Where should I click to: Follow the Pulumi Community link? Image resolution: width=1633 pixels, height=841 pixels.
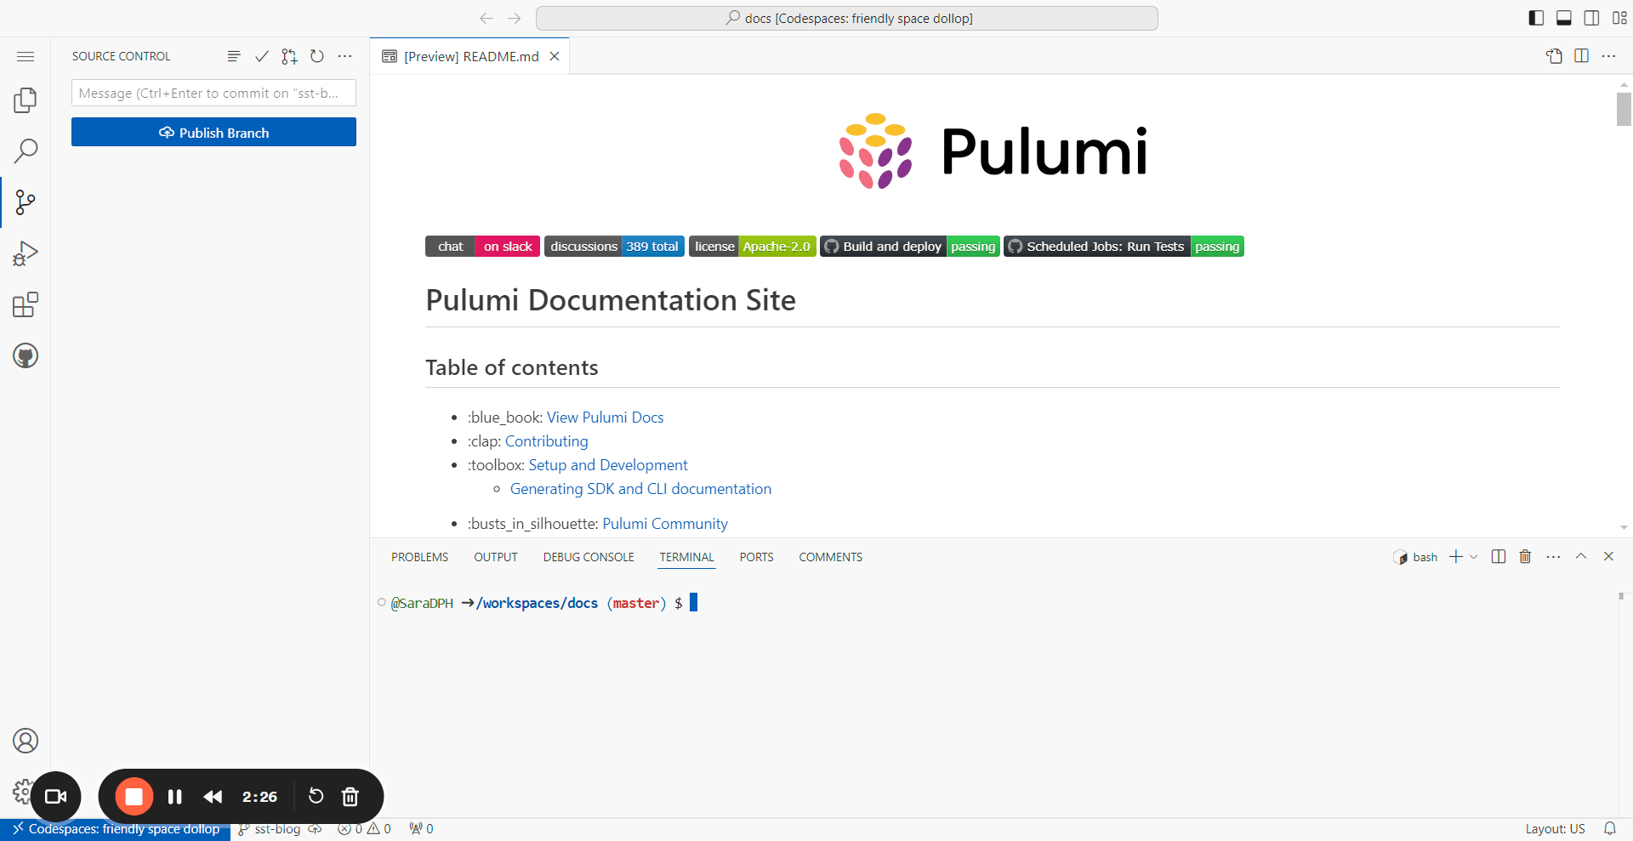[x=665, y=524]
